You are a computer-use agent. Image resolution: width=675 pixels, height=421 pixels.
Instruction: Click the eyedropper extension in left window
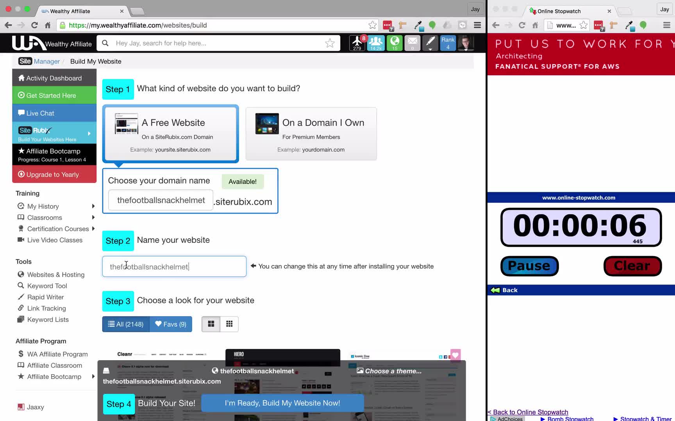pos(418,26)
